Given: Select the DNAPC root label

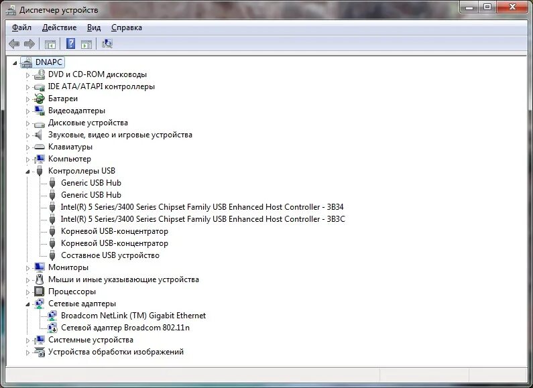Looking at the screenshot, I should pos(49,62).
